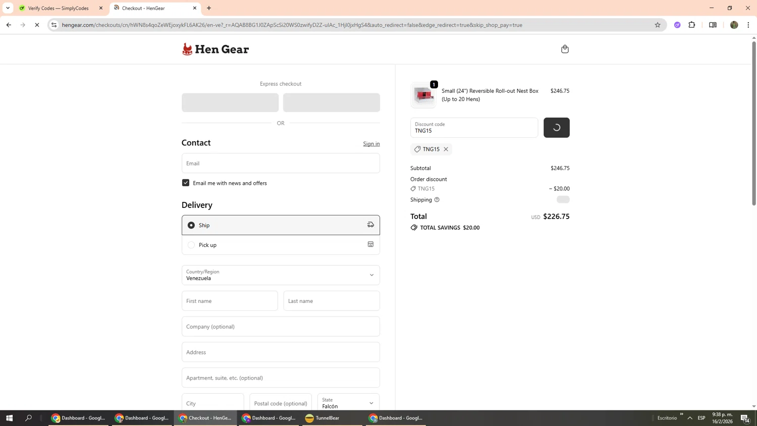
Task: Click the second express checkout button
Action: point(332,102)
